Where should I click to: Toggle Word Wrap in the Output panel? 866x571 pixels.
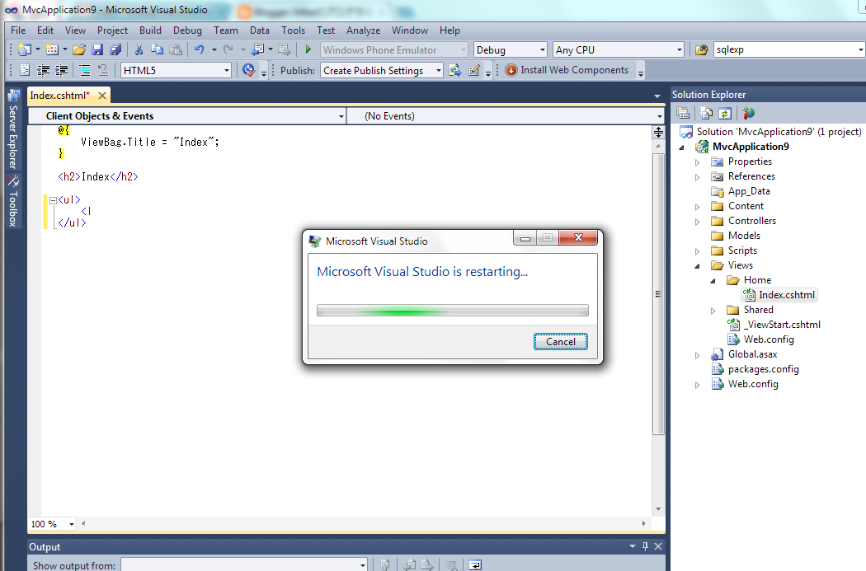475,565
